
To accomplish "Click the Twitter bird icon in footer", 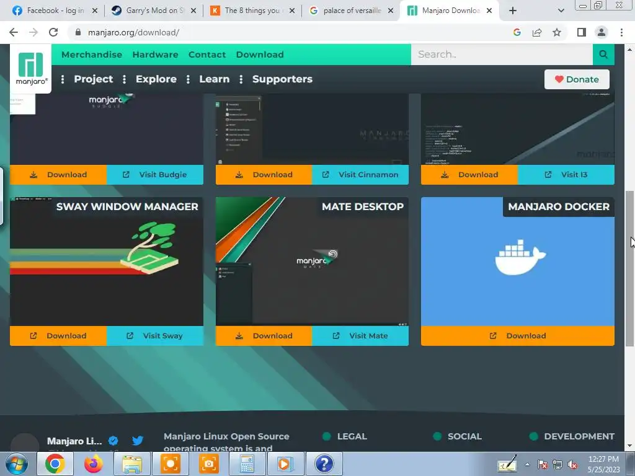I will tap(138, 441).
